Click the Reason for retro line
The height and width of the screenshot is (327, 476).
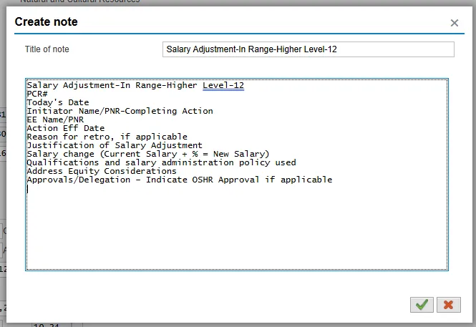107,137
